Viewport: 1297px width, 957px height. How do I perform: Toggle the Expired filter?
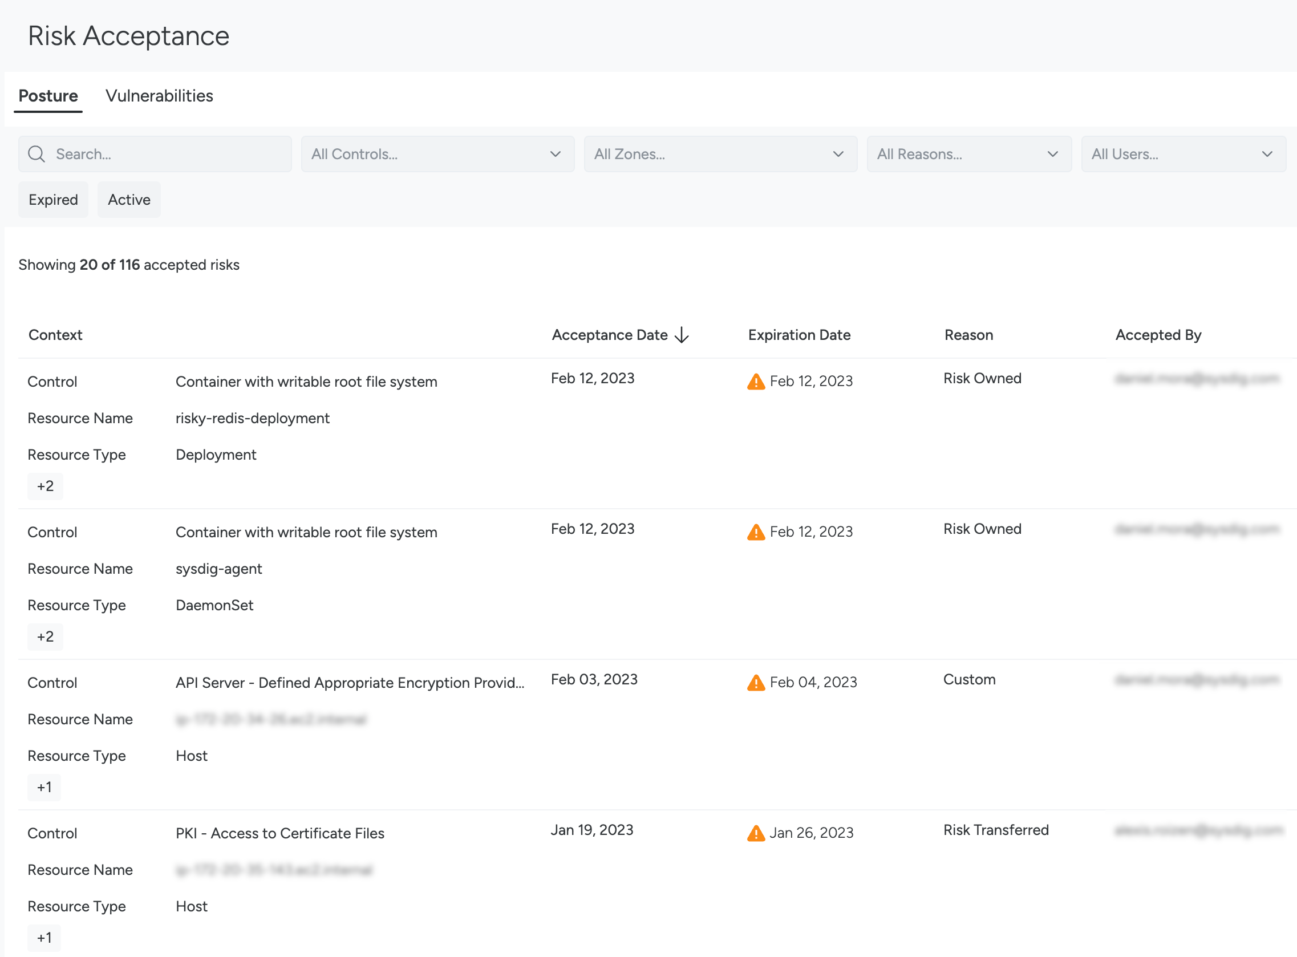(x=53, y=200)
